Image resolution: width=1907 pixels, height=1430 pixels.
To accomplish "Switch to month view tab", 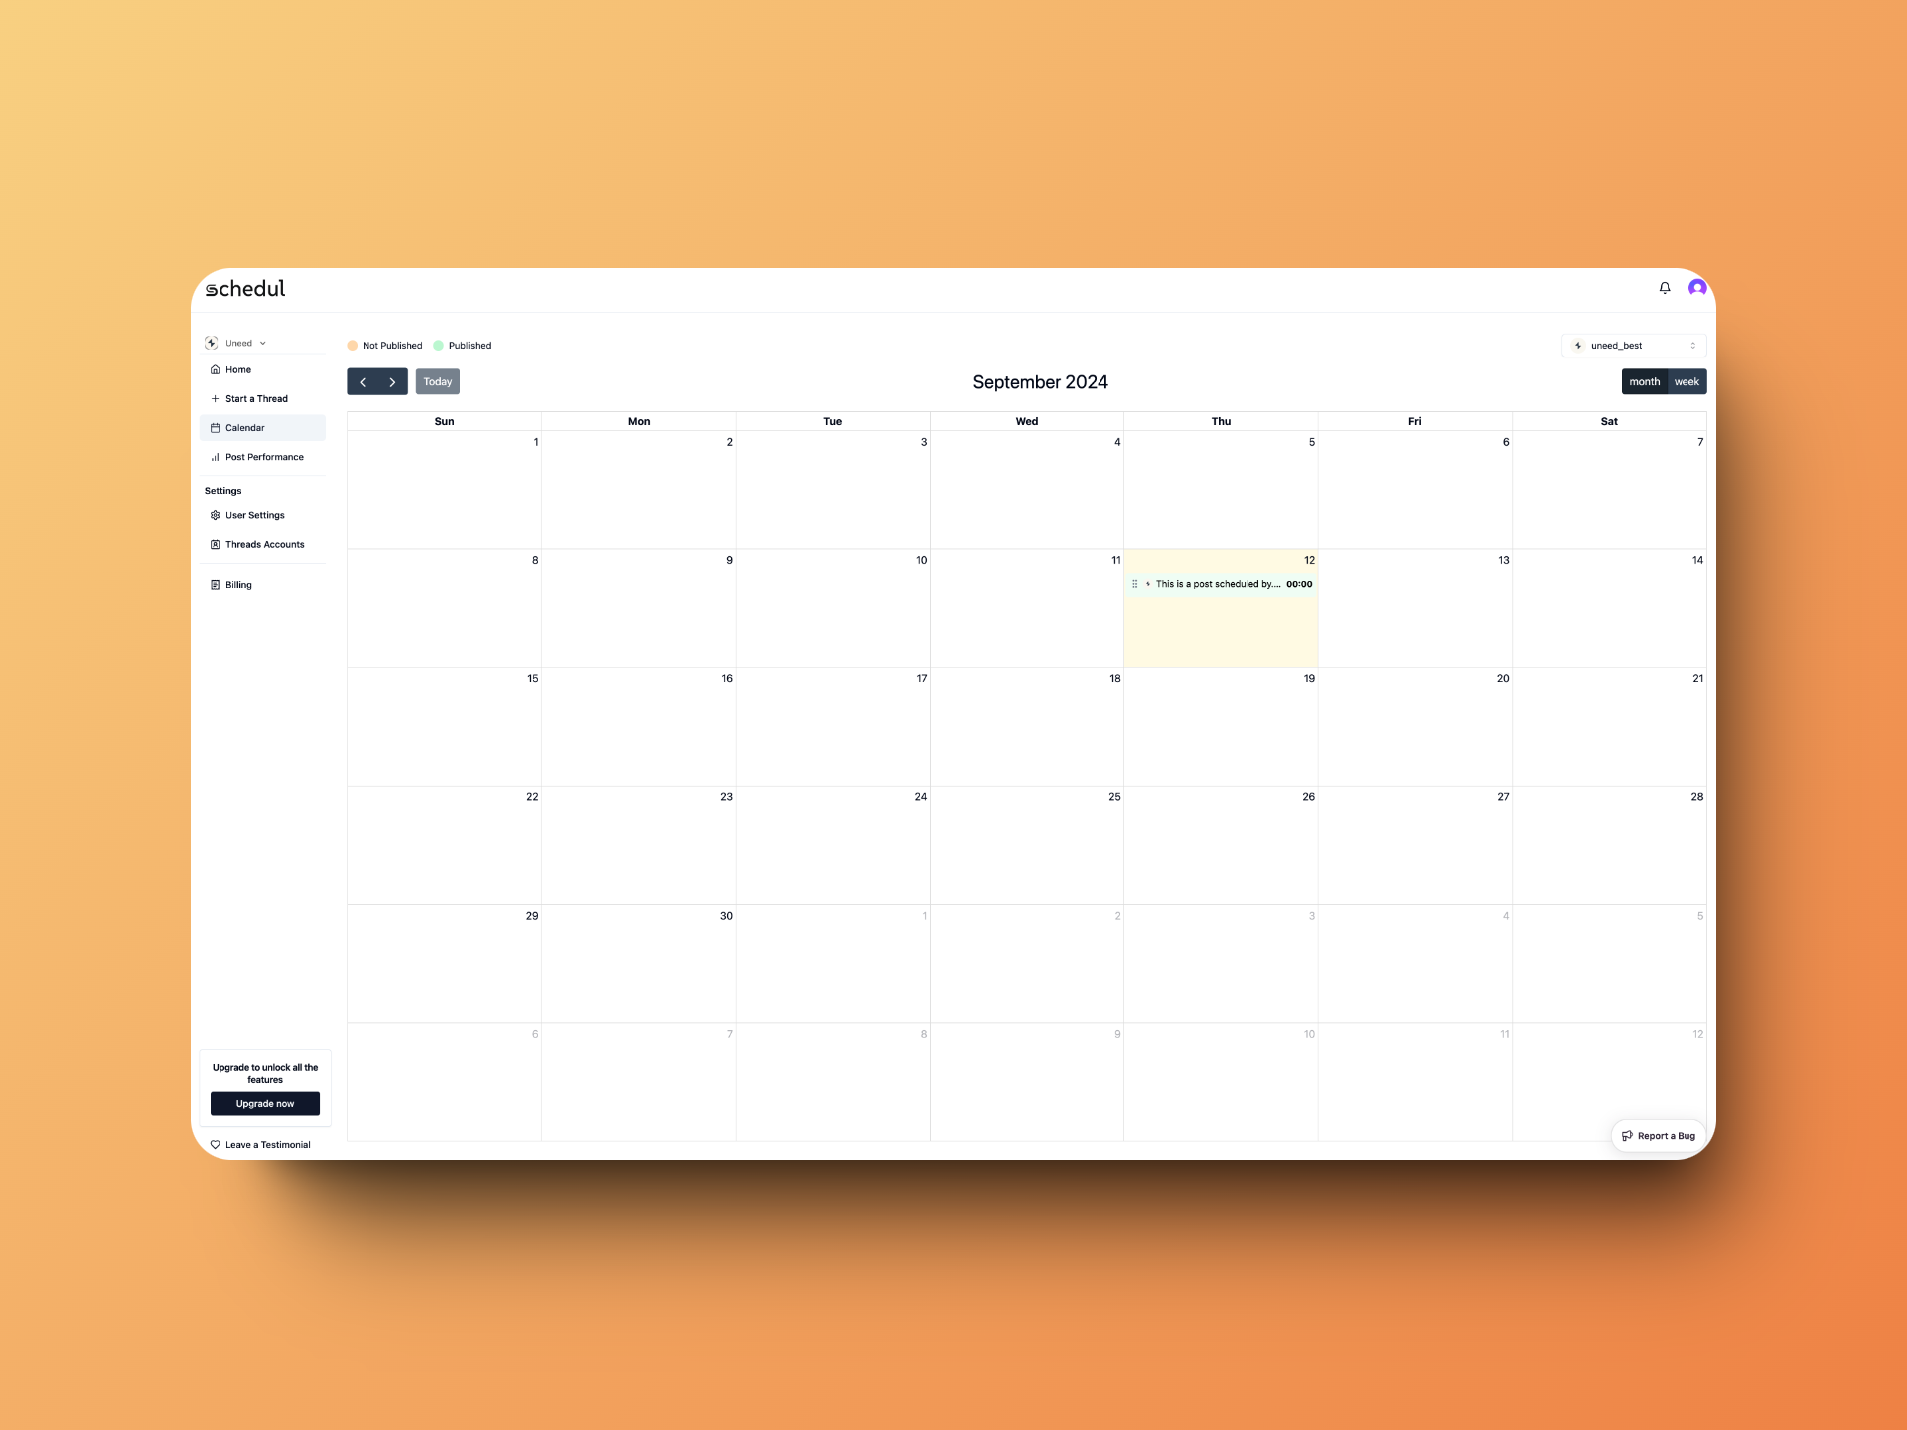I will pyautogui.click(x=1643, y=380).
